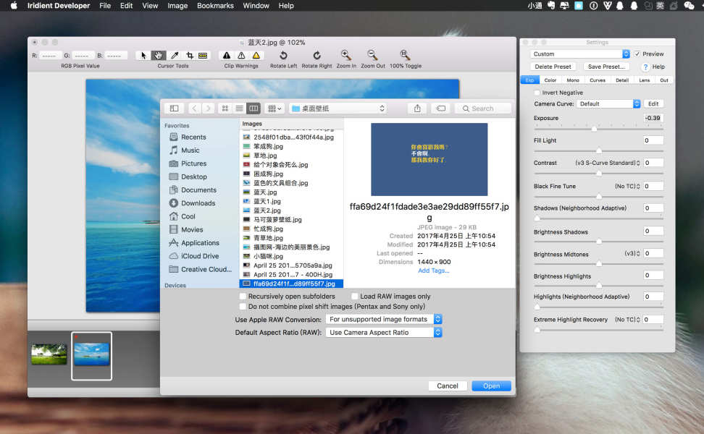
Task: Click the Delete Preset button
Action: pyautogui.click(x=553, y=67)
